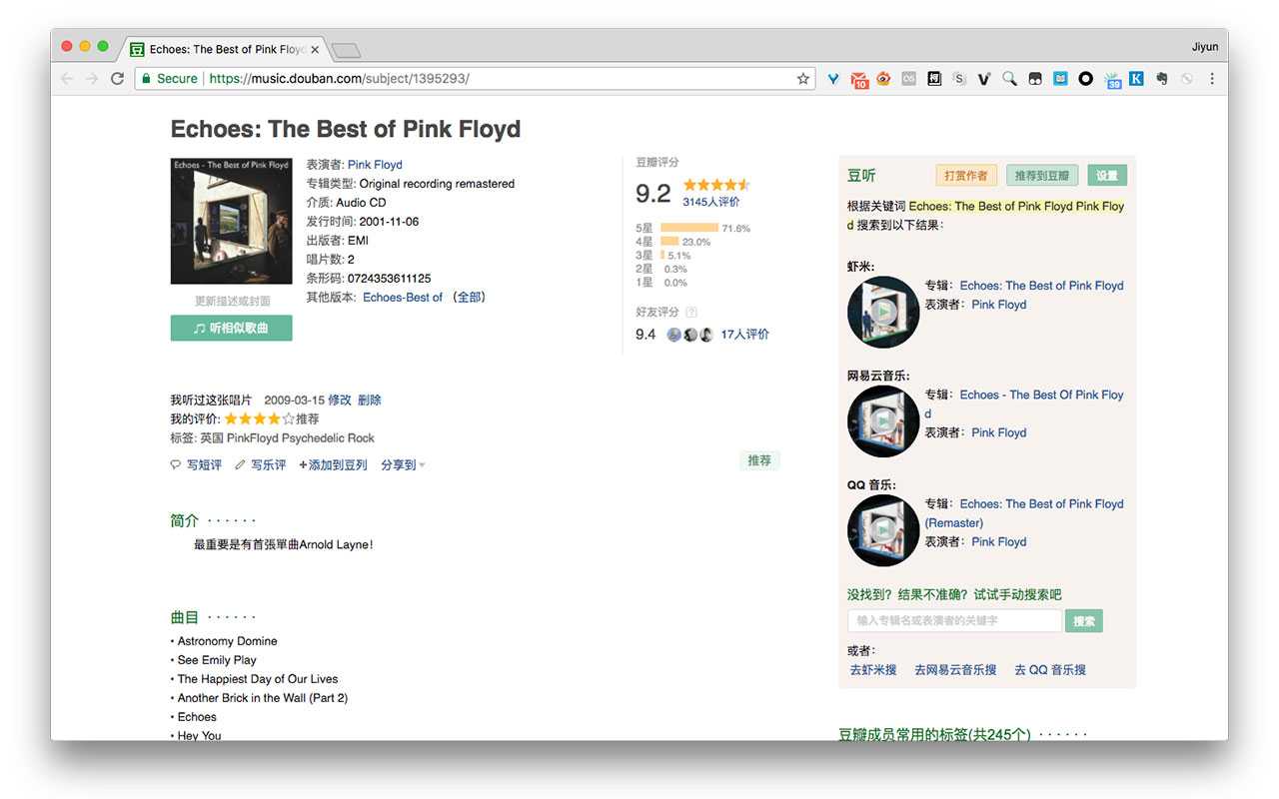Viewport: 1279px width, 799px height.
Task: Click the album/artist keyword search field
Action: tap(953, 621)
